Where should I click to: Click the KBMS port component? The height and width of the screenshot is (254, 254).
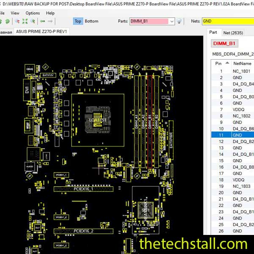click(30, 69)
